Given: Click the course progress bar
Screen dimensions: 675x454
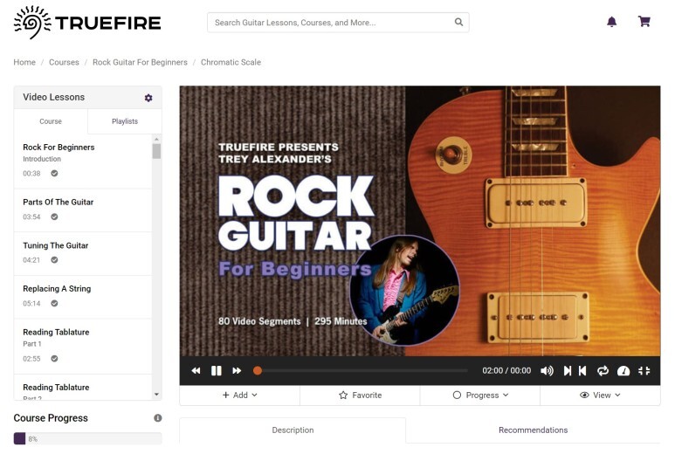Looking at the screenshot, I should [x=88, y=439].
